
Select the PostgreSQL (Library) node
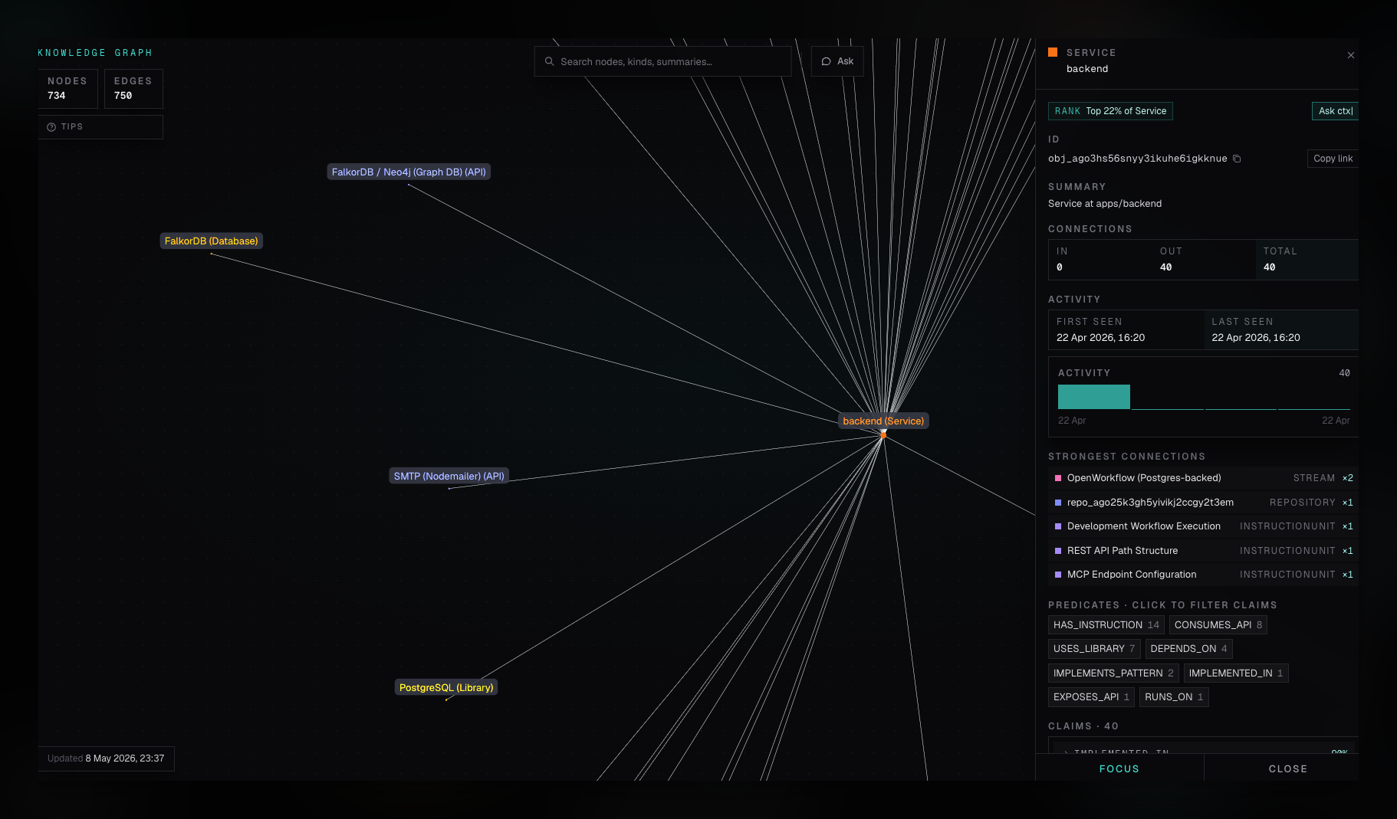click(x=446, y=688)
